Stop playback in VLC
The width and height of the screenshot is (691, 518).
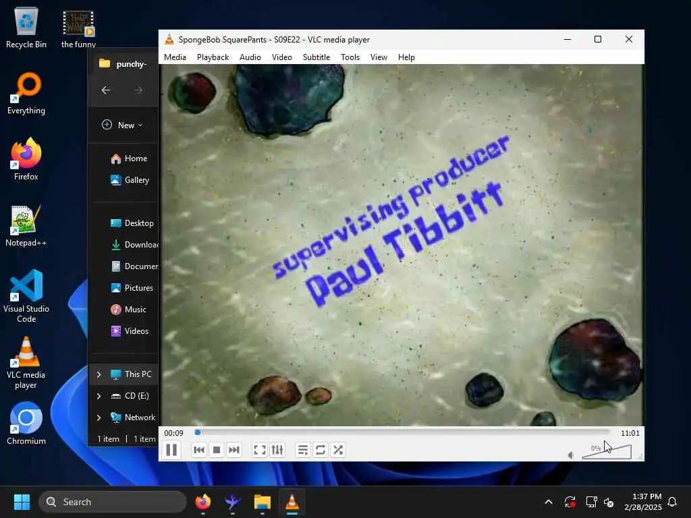pyautogui.click(x=217, y=450)
